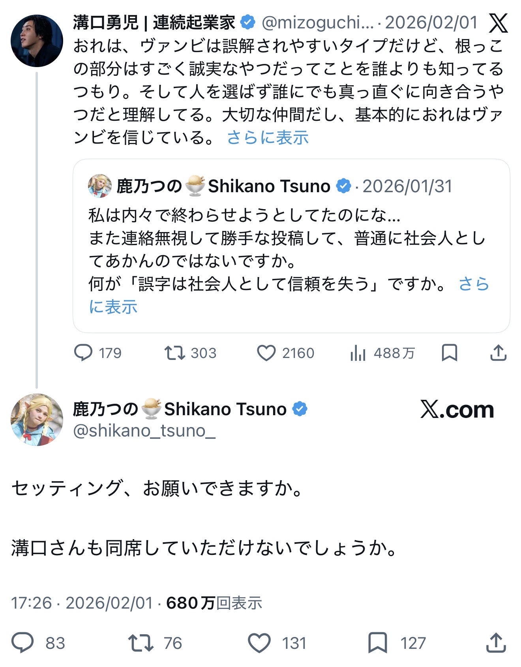Bookmark Shikano Tsuno's post (127 bookmarks)

point(377,643)
